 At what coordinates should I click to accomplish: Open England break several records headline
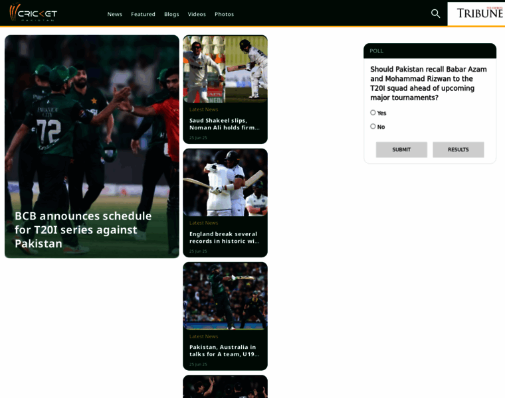225,237
